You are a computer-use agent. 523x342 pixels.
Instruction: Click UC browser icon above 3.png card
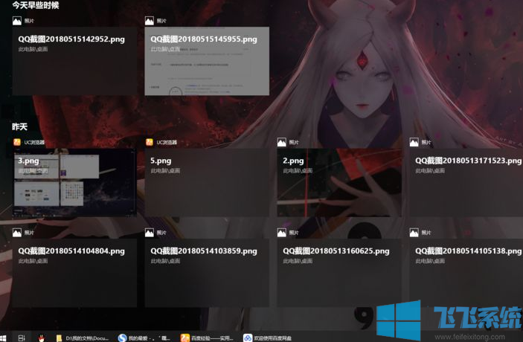(17, 142)
